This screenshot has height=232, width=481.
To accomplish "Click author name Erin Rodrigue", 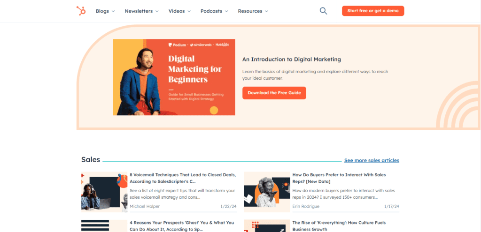I will click(x=306, y=206).
